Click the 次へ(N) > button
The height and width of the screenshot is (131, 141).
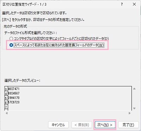coord(105,125)
